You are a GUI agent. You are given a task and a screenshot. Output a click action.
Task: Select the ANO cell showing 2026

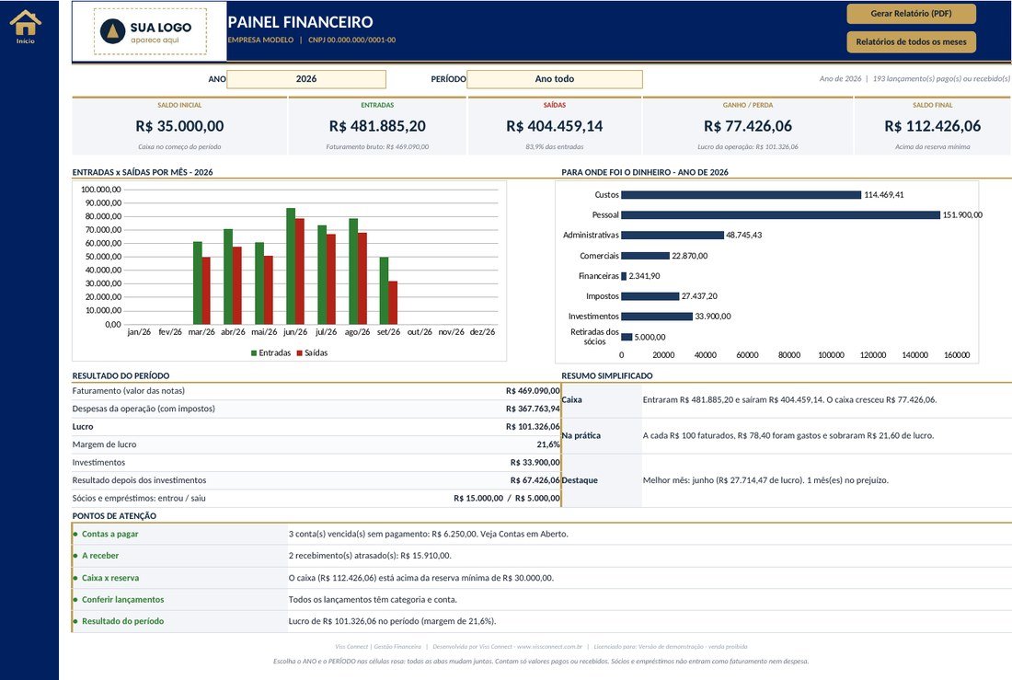pos(306,79)
